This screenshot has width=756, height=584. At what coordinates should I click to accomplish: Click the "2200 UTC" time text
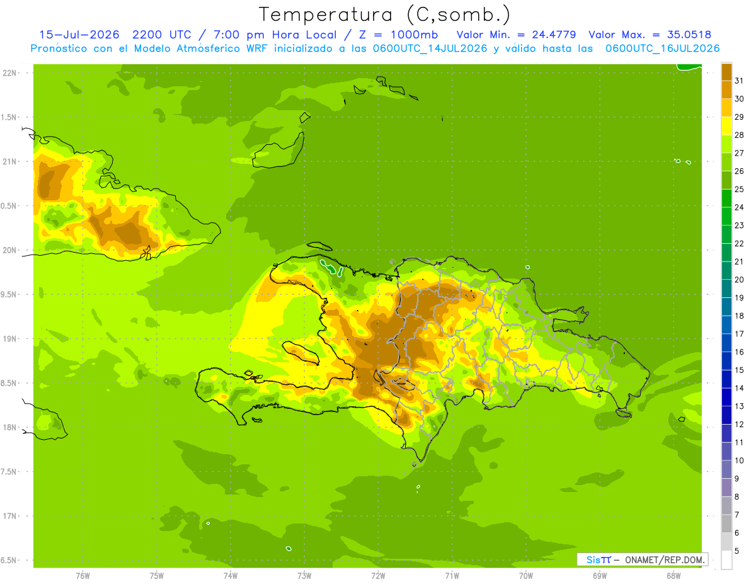(162, 35)
